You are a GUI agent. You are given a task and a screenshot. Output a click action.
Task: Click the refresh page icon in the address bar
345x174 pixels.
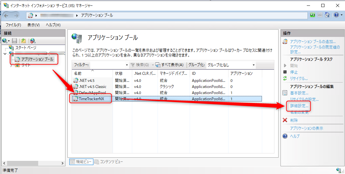[312, 15]
